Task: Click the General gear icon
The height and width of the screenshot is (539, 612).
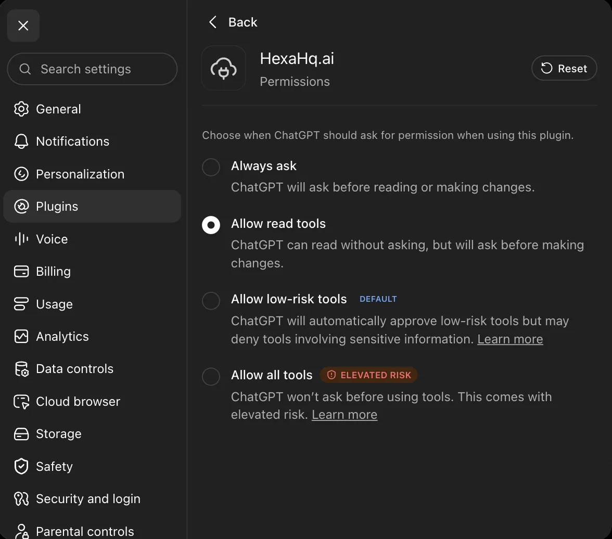Action: pyautogui.click(x=21, y=109)
